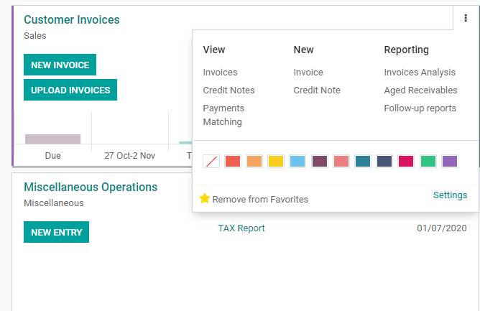Create new Credit Note from menu
Image resolution: width=480 pixels, height=311 pixels.
317,90
